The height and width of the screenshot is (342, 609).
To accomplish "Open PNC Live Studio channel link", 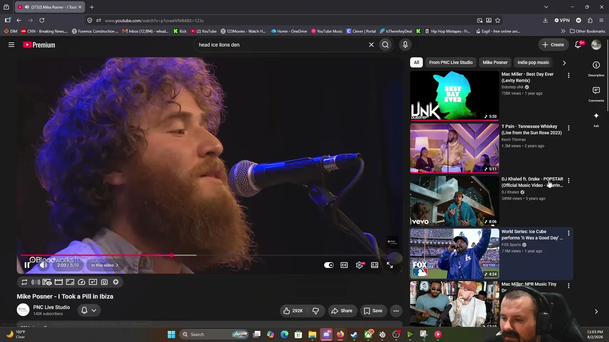I will tap(51, 307).
